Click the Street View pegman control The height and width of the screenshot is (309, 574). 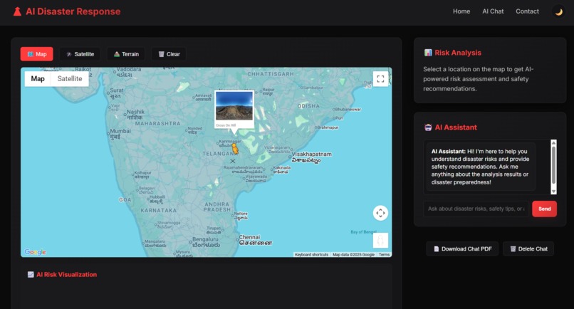(380, 241)
